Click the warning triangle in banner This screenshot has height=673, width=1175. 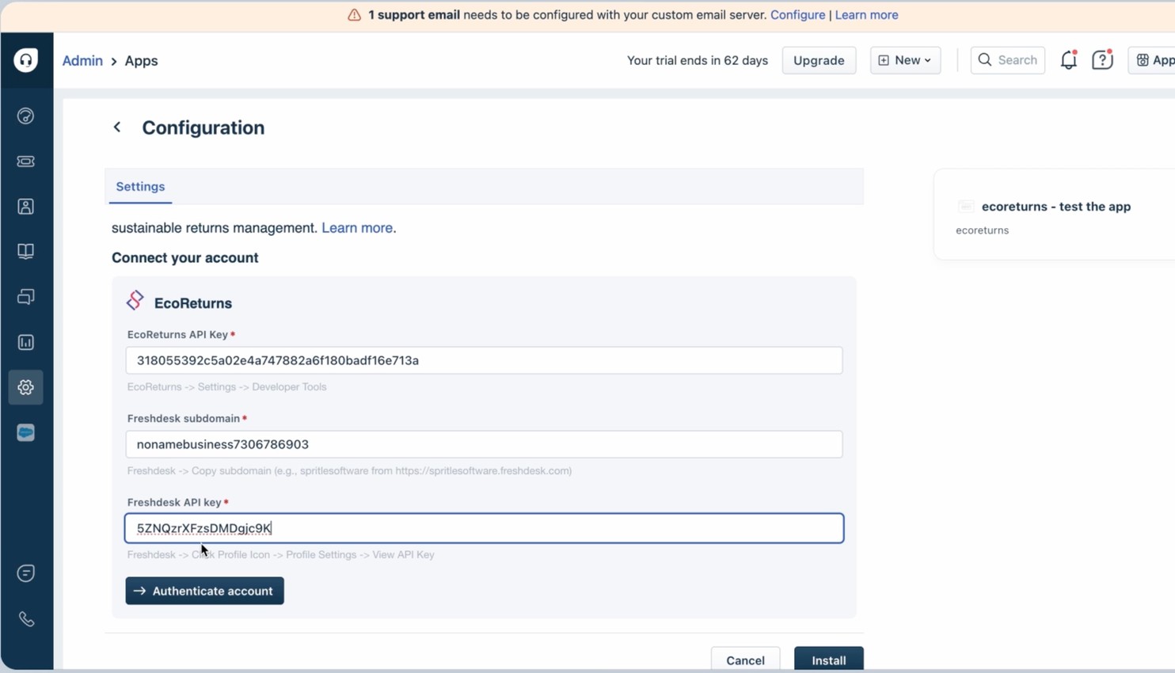[x=355, y=15]
